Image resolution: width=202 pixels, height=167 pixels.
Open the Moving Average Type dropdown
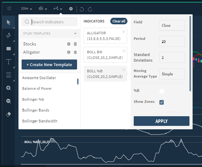[172, 74]
